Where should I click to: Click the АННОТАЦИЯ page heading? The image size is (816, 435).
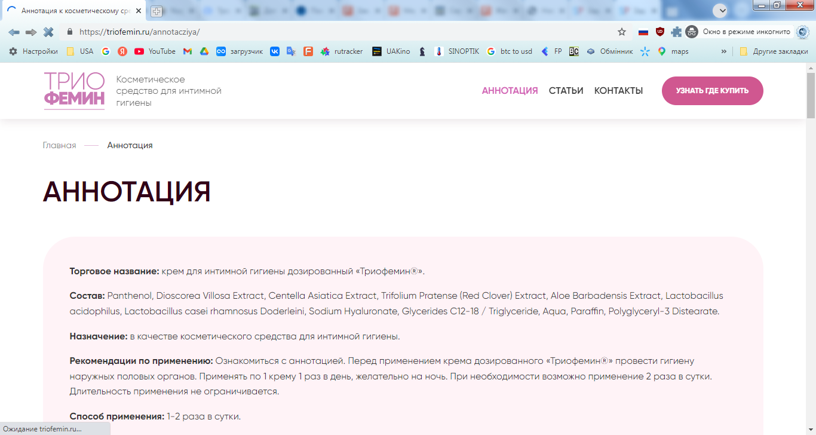point(127,192)
